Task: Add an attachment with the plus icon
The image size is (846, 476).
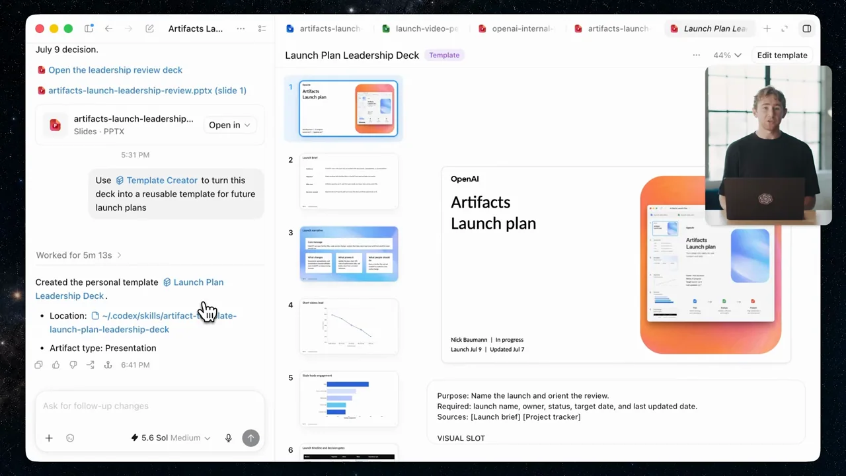Action: 49,438
